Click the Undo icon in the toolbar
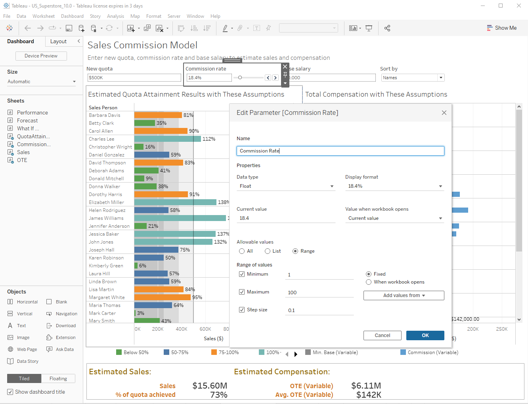528x404 pixels. click(27, 28)
